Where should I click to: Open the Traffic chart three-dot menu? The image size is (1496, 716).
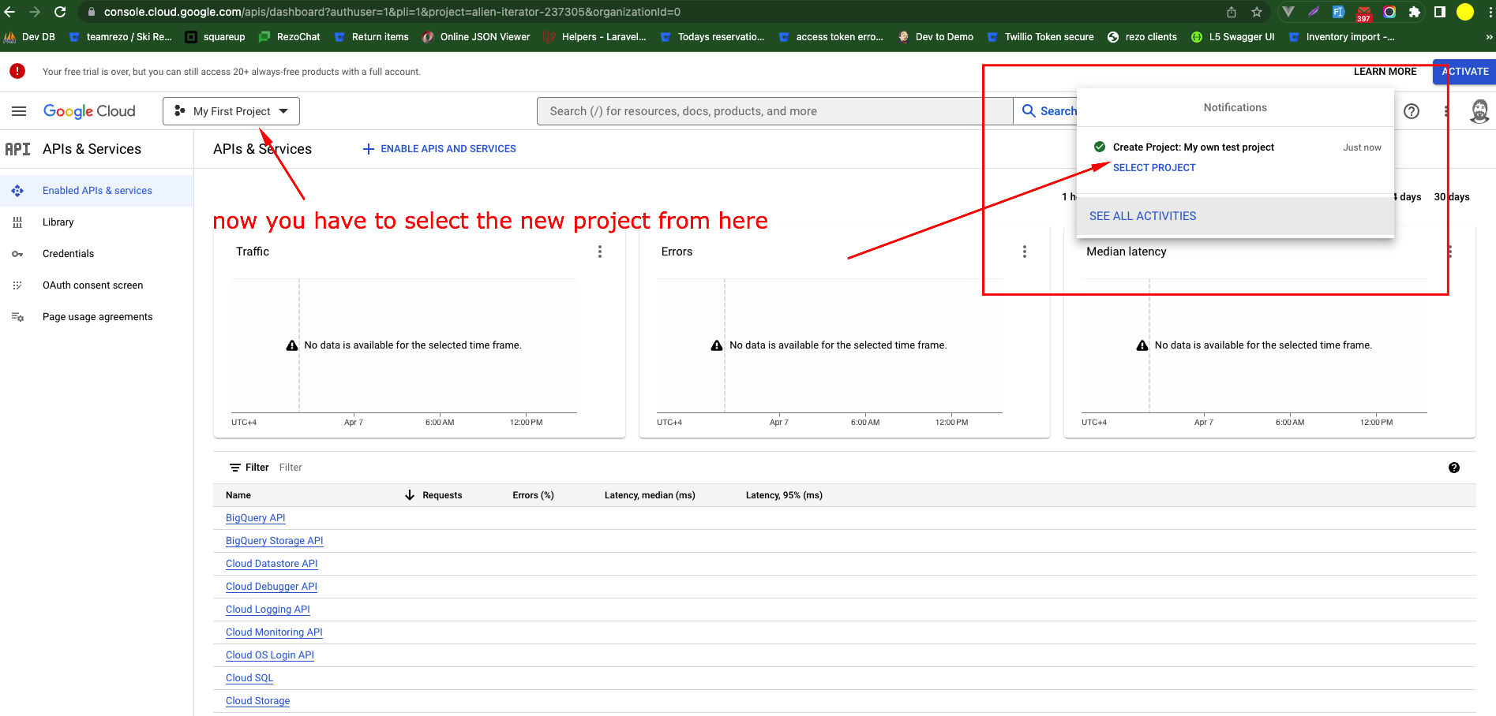pyautogui.click(x=600, y=252)
